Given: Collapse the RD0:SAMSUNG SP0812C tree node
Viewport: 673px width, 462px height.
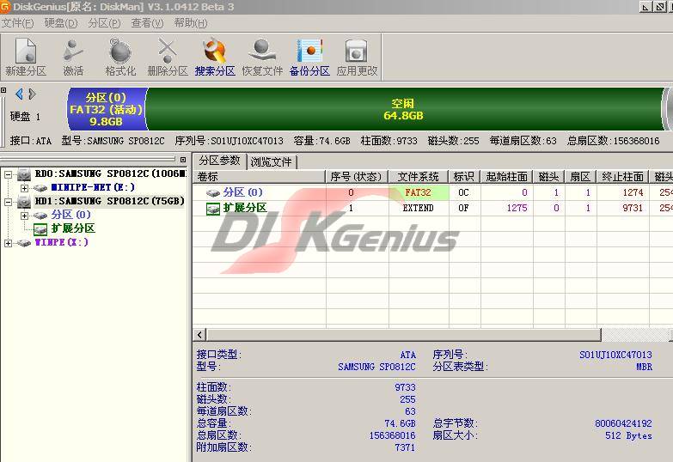Looking at the screenshot, I should [x=8, y=174].
